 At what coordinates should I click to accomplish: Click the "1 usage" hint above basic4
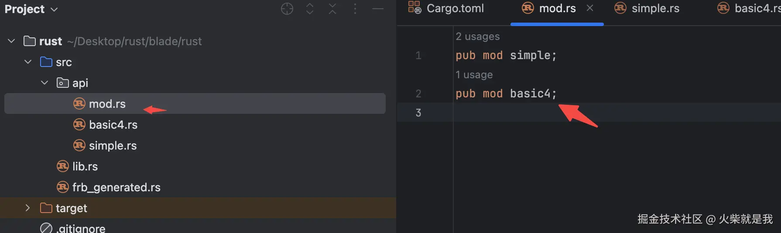click(474, 75)
